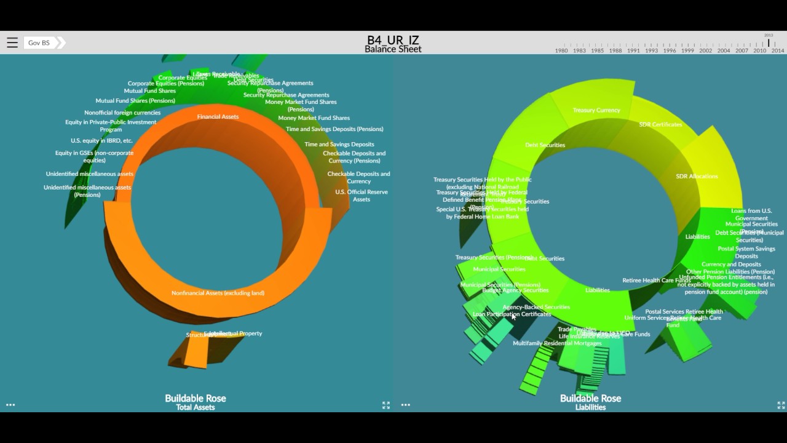Click Postal System Savings Deposits label
This screenshot has width=787, height=443.
click(x=746, y=252)
